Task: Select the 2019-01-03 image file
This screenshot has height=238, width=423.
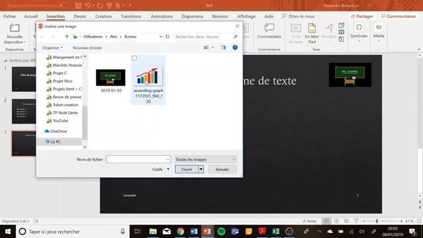Action: tap(110, 81)
